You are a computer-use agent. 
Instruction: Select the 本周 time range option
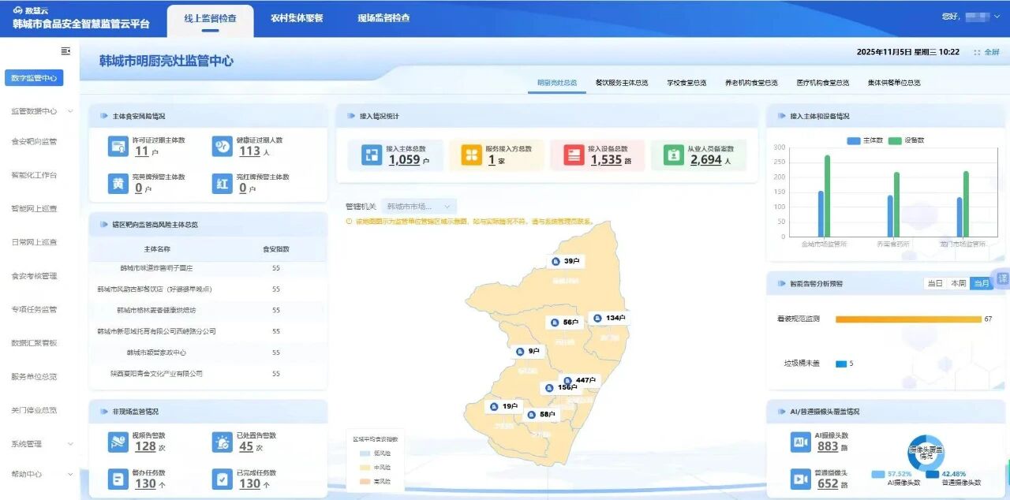(958, 283)
